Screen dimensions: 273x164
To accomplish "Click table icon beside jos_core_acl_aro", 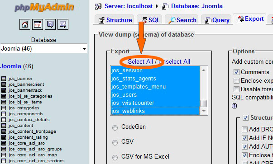I will click(4, 143).
